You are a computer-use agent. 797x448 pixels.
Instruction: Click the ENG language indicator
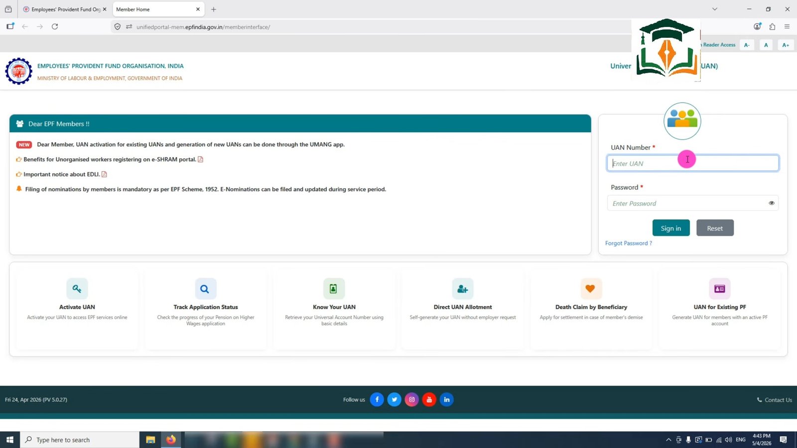coord(741,440)
